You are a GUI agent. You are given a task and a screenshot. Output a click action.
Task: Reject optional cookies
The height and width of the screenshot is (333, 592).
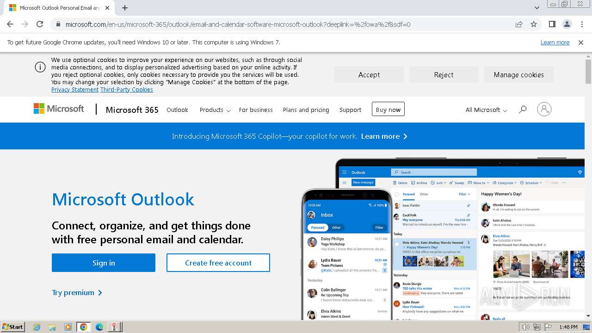point(444,74)
